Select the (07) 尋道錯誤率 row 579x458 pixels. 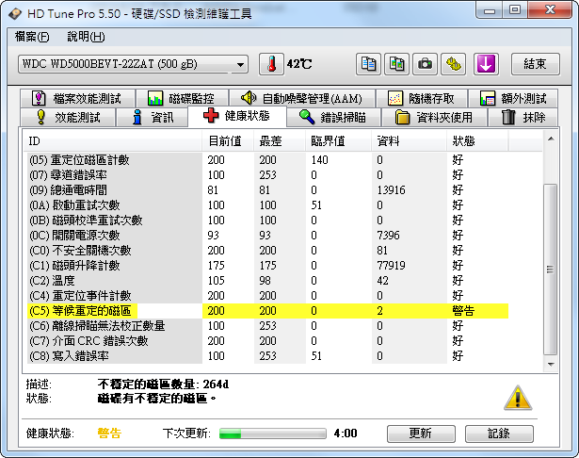tap(267, 175)
